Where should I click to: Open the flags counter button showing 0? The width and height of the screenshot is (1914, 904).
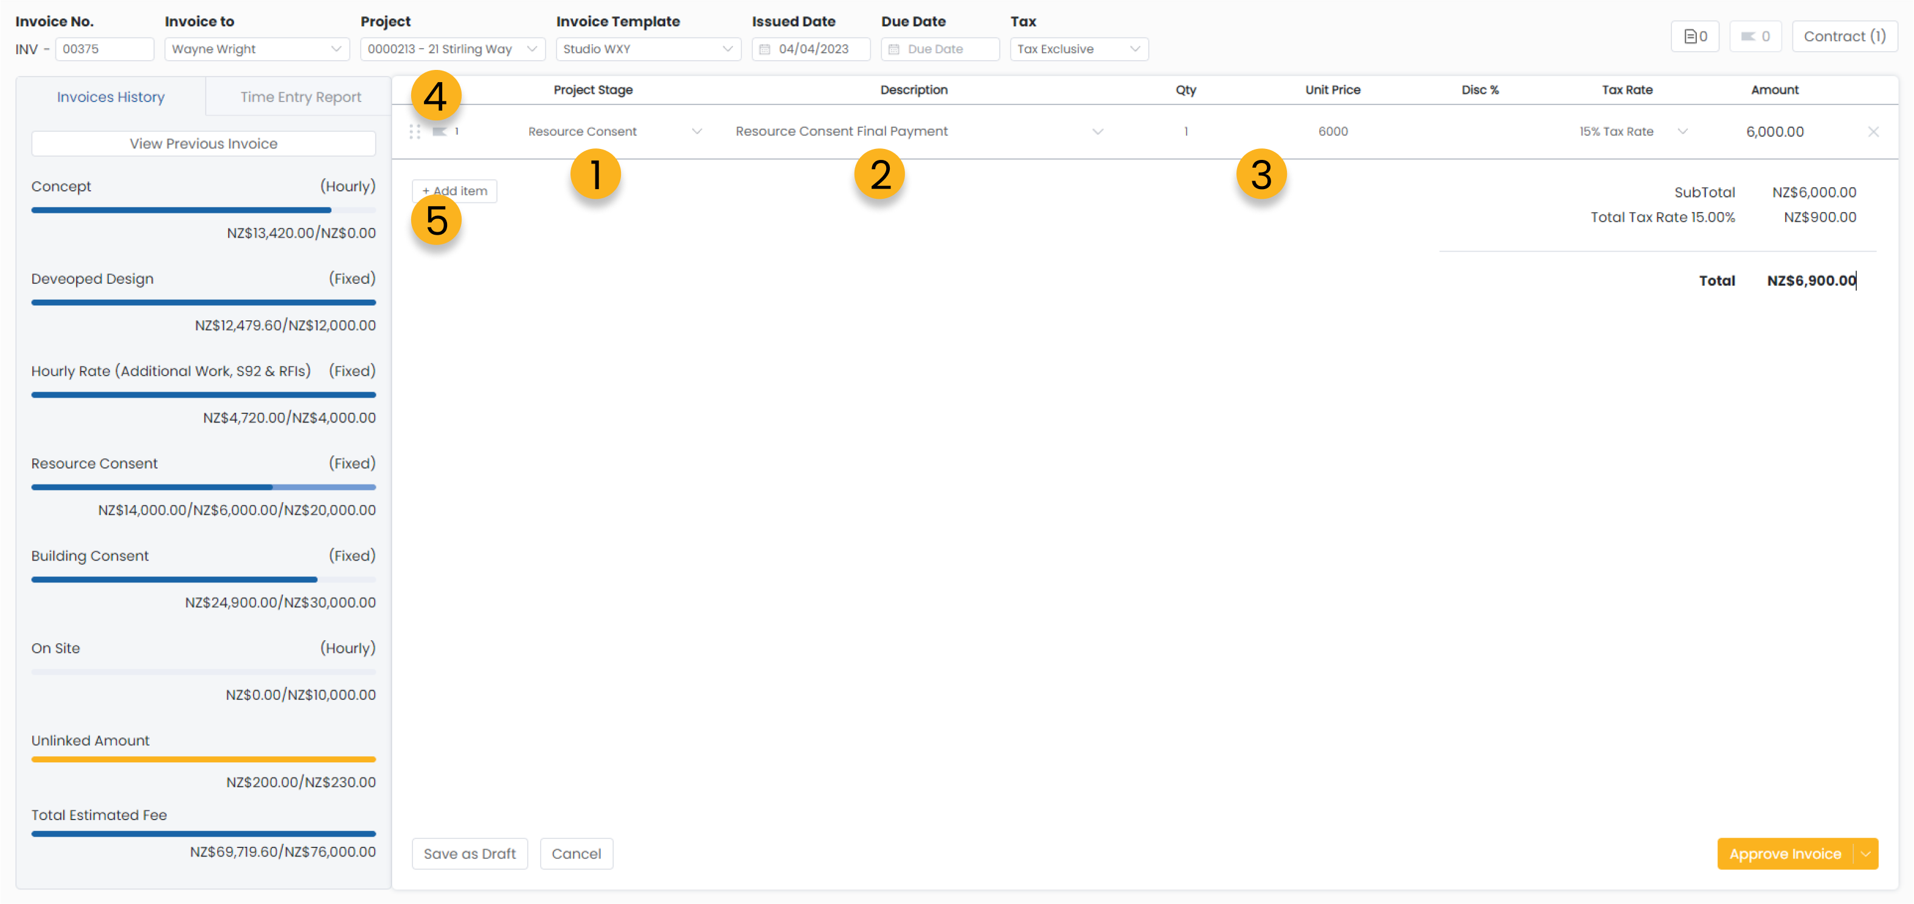click(x=1755, y=36)
